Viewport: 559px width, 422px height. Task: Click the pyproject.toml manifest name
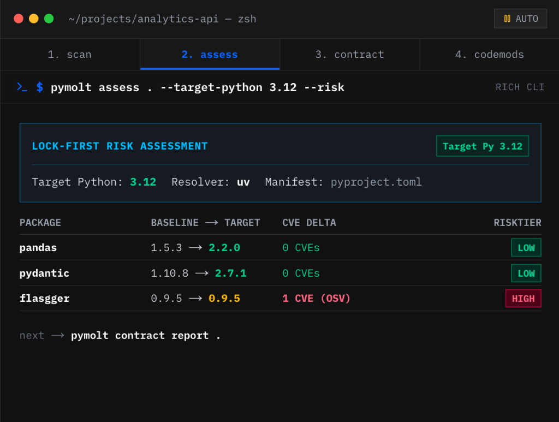(376, 182)
